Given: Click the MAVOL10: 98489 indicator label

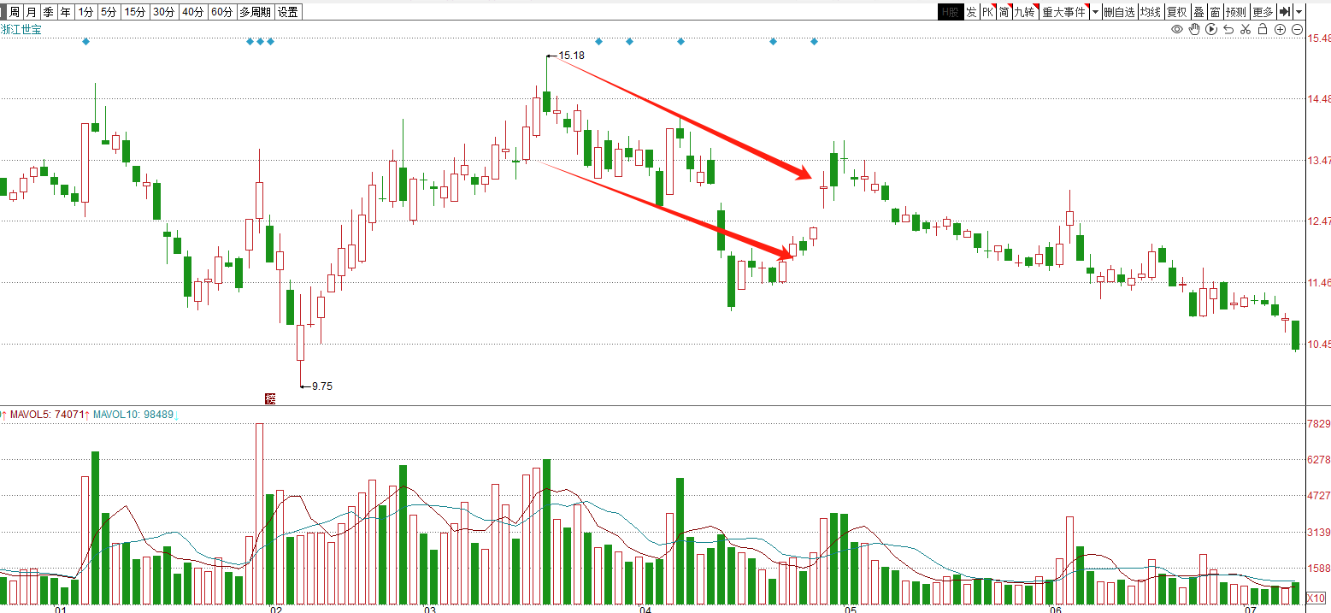Looking at the screenshot, I should click(133, 415).
